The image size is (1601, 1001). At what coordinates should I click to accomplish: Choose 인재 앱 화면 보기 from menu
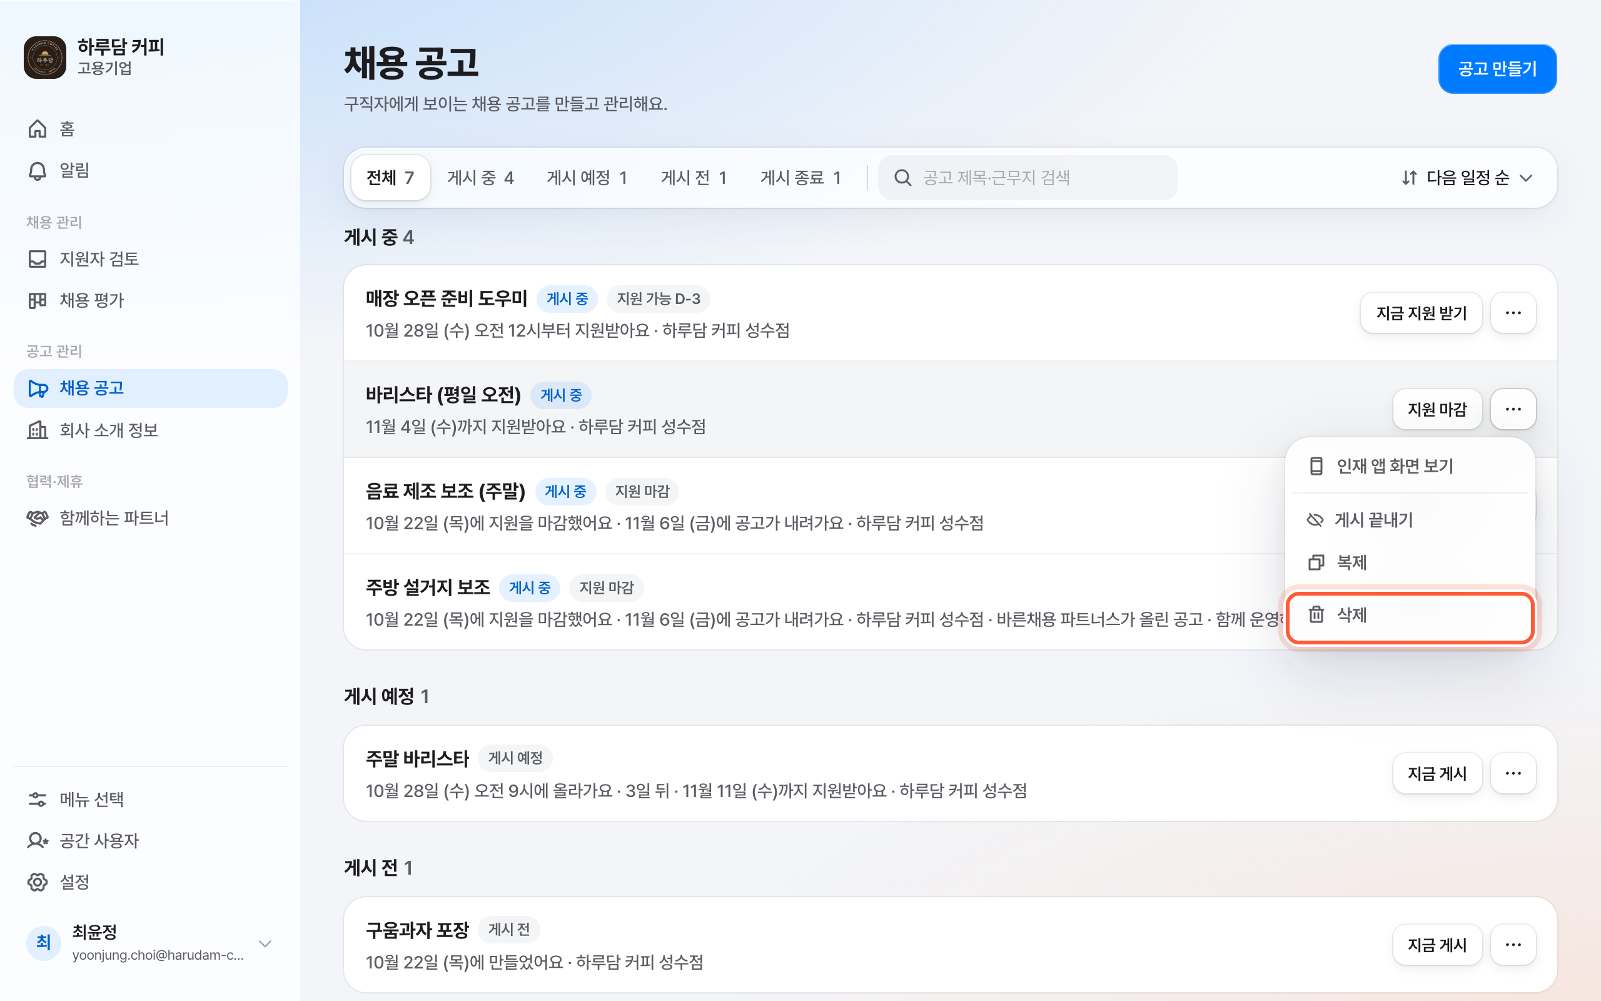(1410, 466)
